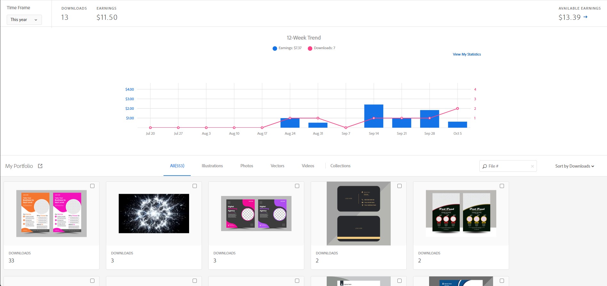Open the Collections tab
Viewport: 607px width, 286px height.
click(340, 166)
